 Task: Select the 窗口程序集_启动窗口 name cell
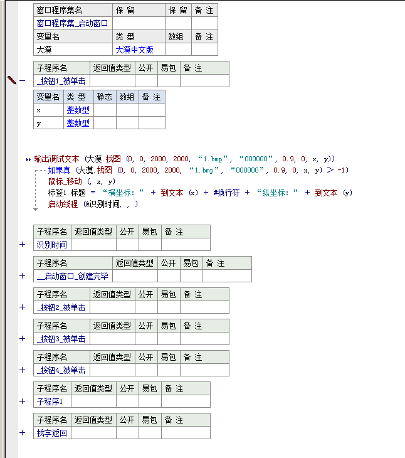click(x=73, y=23)
